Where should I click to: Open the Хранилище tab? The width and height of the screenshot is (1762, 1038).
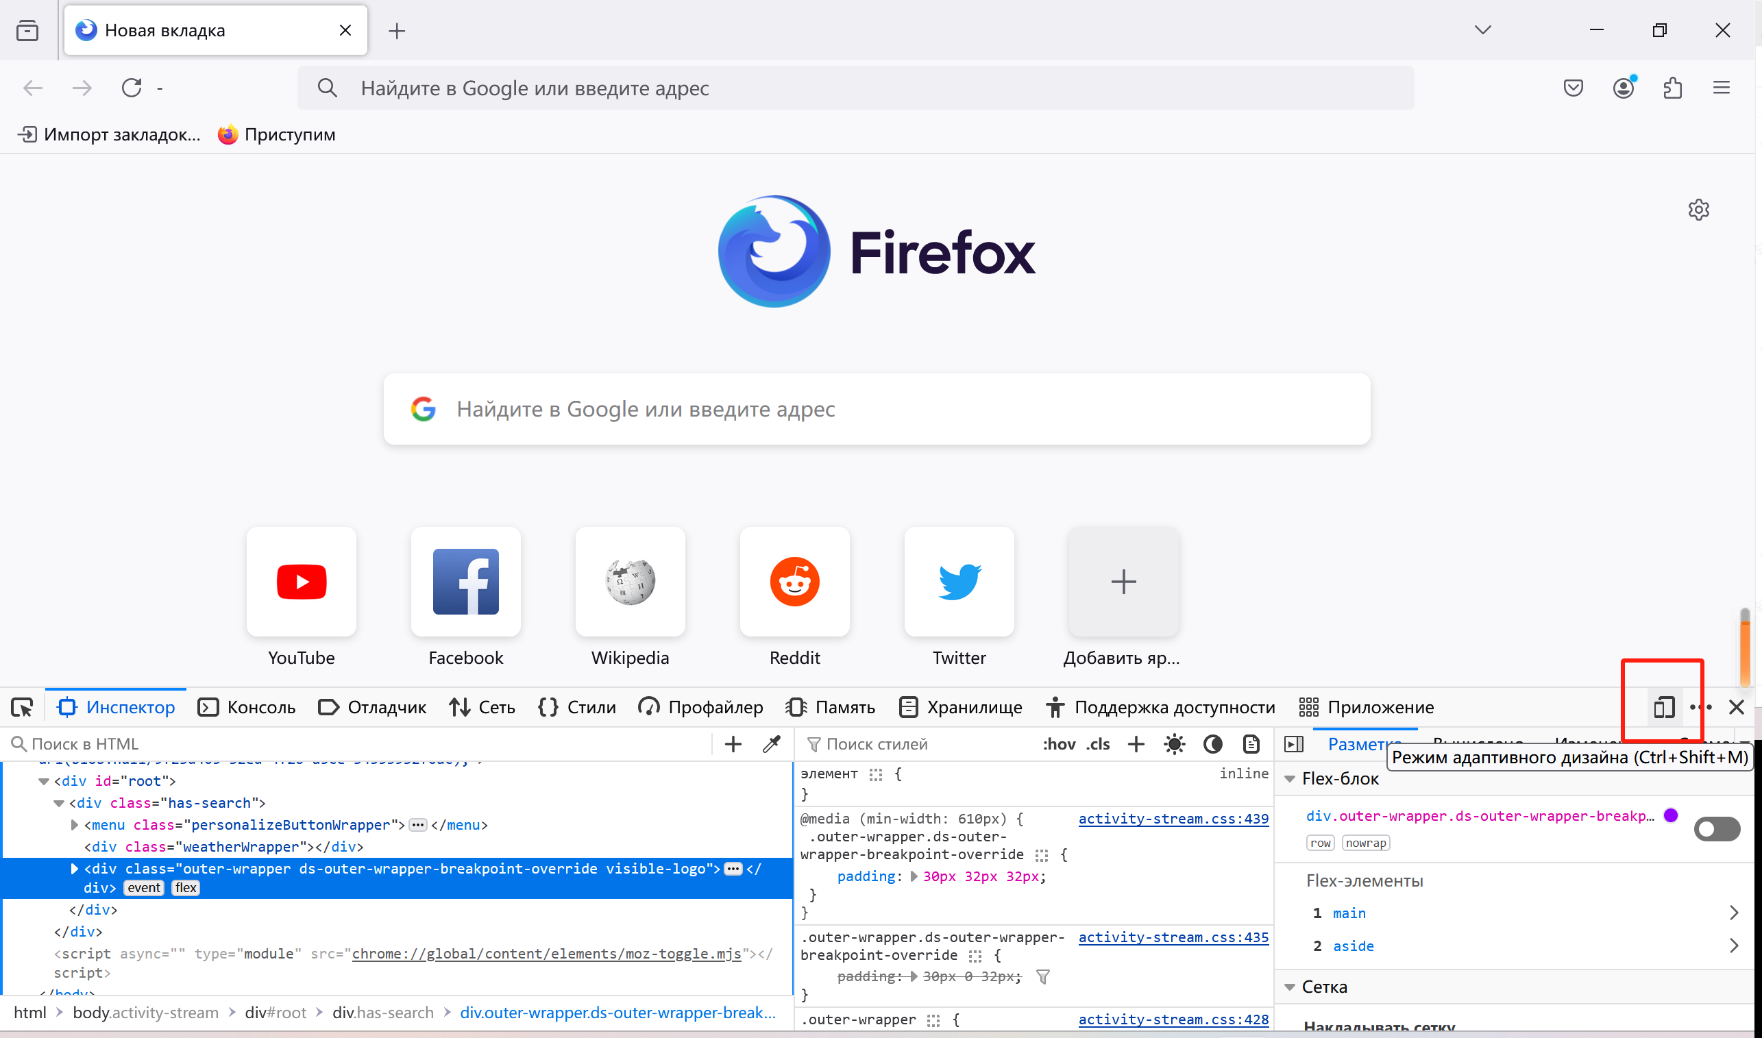[960, 707]
